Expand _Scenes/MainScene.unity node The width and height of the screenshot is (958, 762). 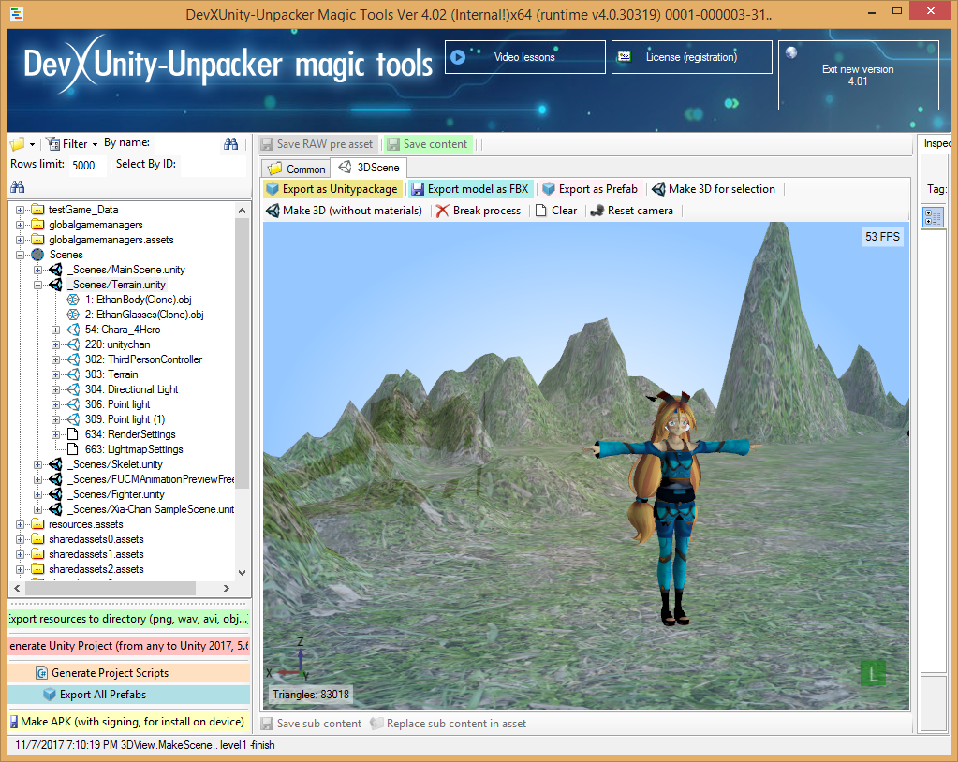point(37,270)
